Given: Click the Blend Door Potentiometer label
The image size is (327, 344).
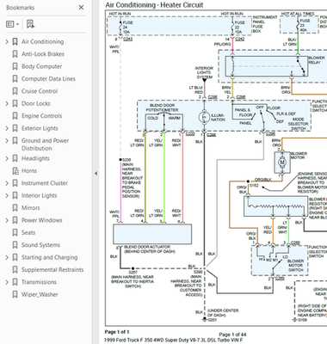Looking at the screenshot, I should [162, 107].
